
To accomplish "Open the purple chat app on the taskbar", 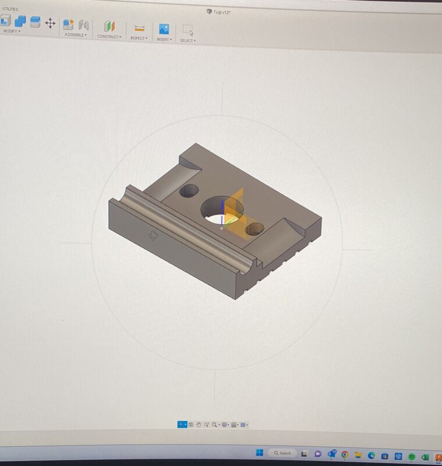I will pyautogui.click(x=318, y=454).
